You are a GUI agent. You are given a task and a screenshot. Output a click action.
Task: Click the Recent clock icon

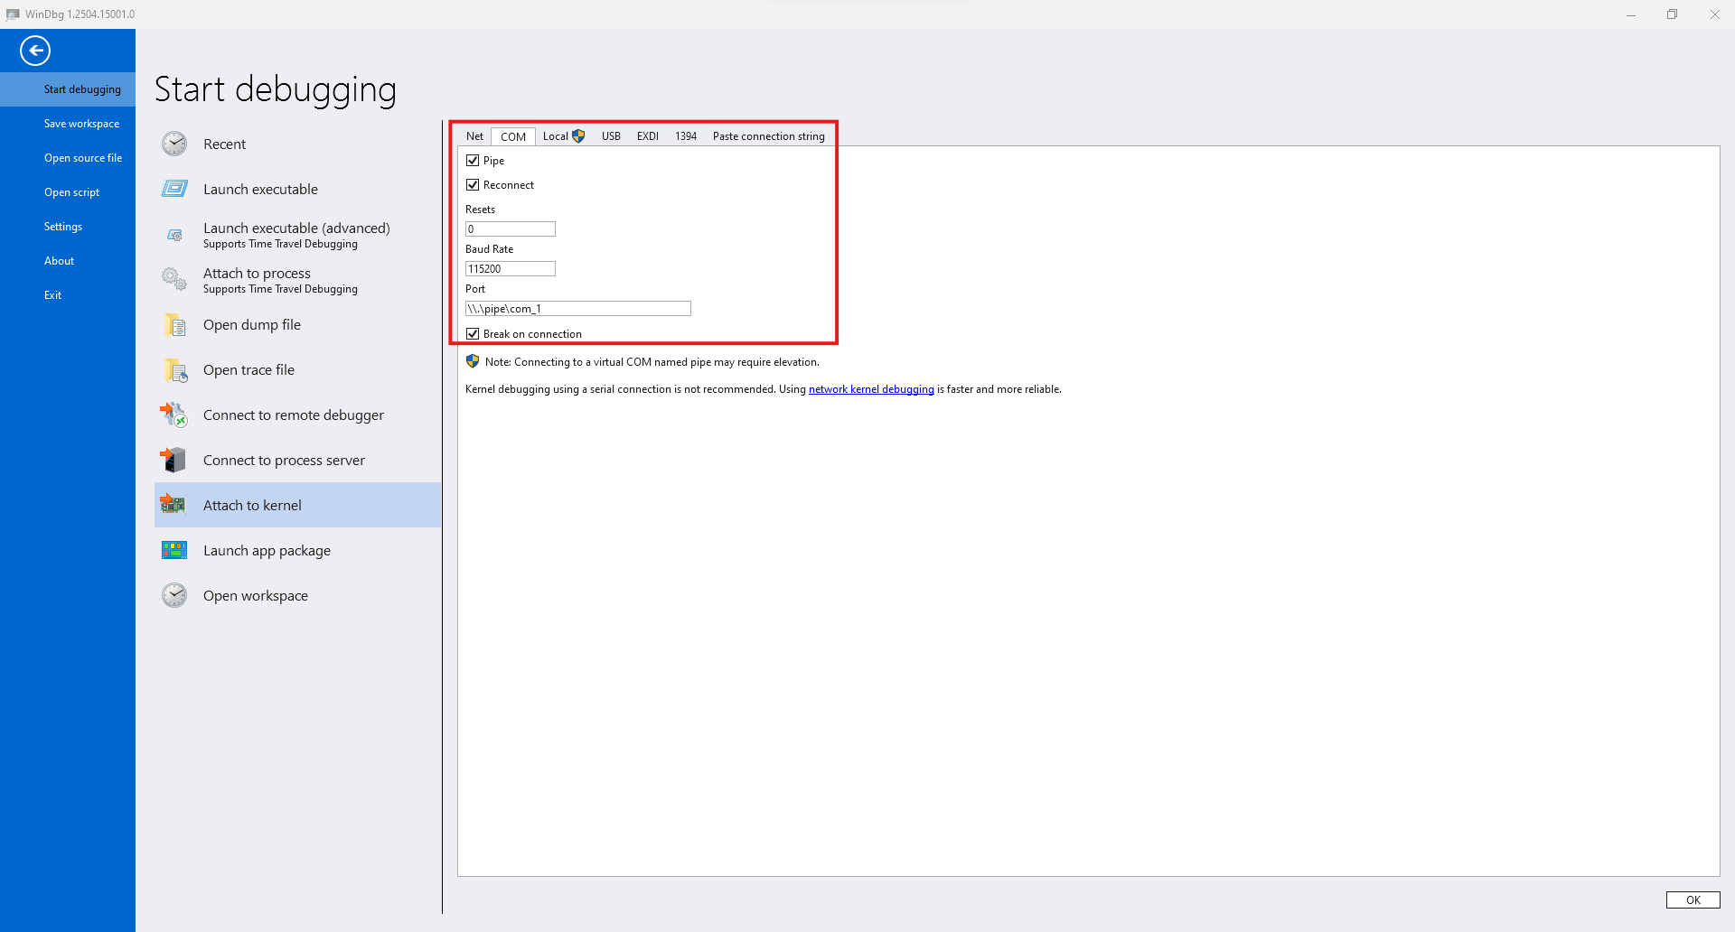pos(174,144)
